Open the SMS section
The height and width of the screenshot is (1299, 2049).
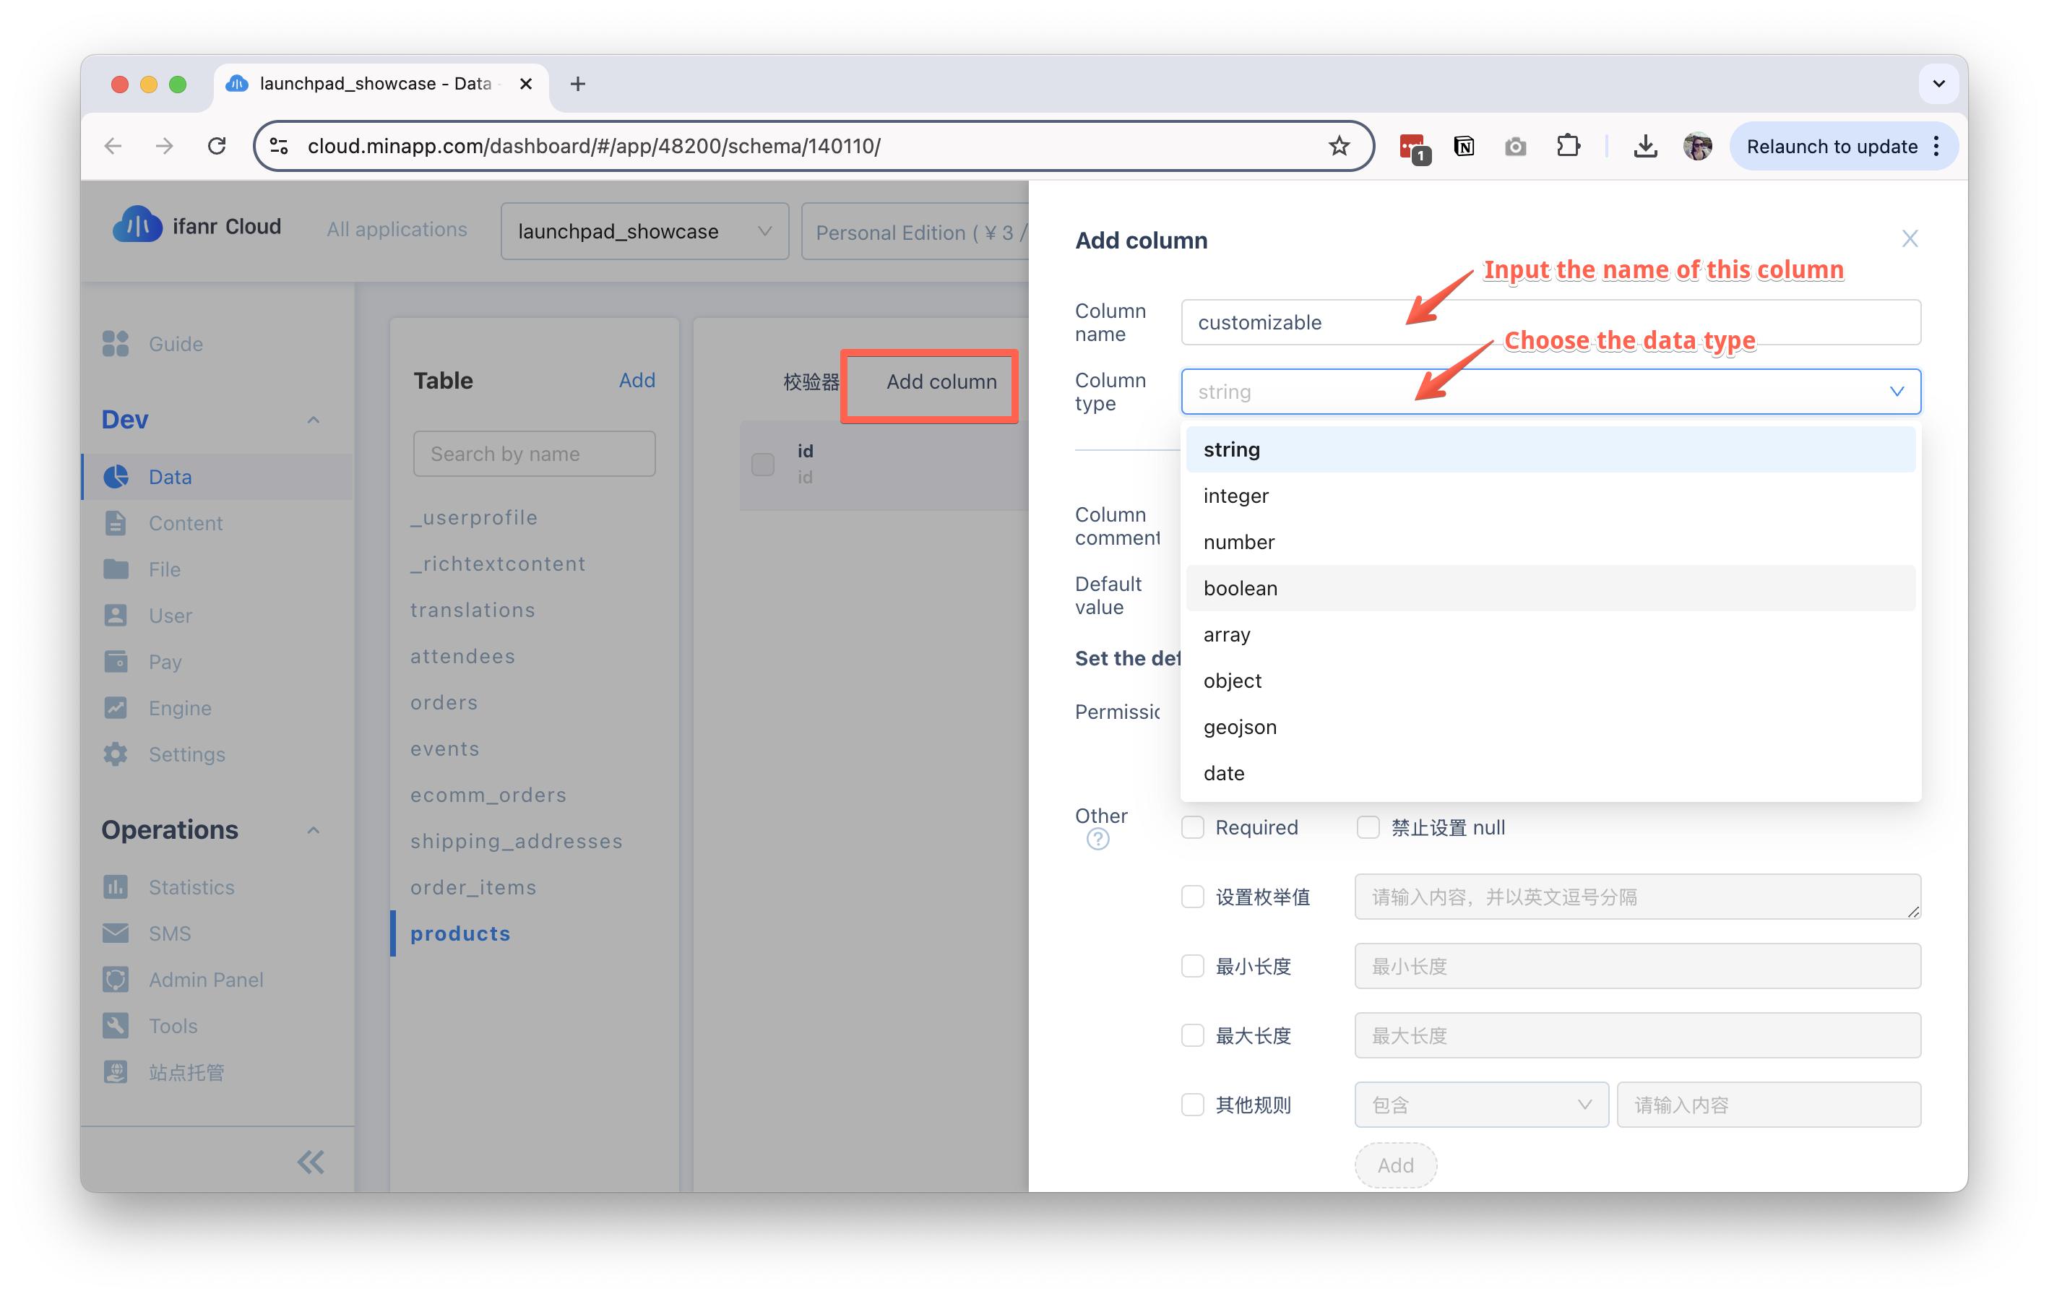(169, 933)
